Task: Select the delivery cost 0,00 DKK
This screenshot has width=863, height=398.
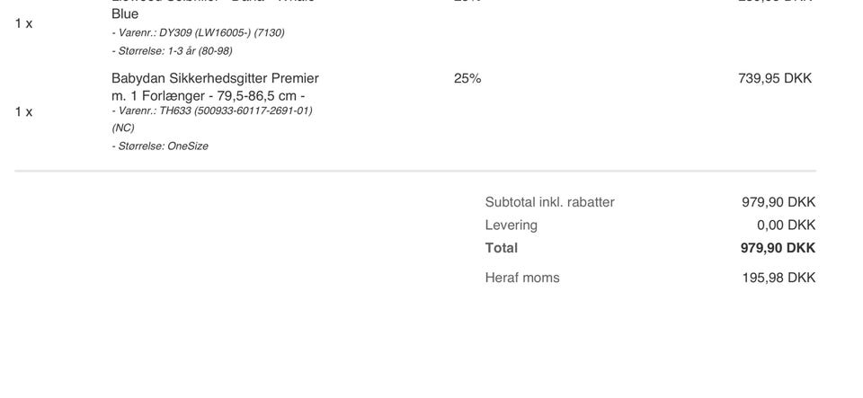Action: (786, 226)
